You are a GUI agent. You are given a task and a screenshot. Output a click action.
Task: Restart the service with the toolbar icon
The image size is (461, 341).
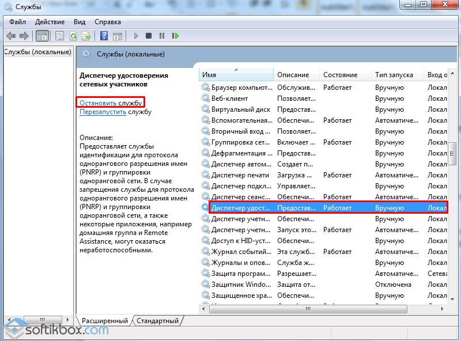click(175, 36)
